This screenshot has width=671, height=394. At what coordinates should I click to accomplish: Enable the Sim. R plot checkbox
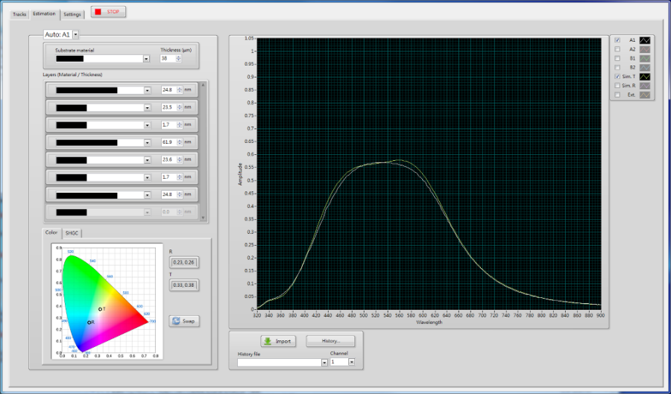tap(617, 86)
